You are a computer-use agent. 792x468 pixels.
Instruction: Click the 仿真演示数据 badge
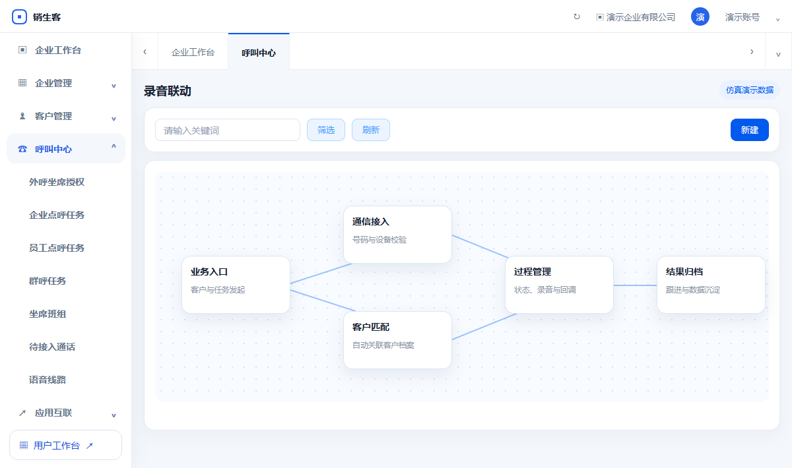coord(750,90)
